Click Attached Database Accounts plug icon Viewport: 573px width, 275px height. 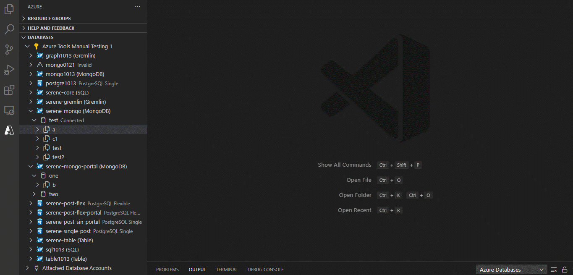coord(37,268)
